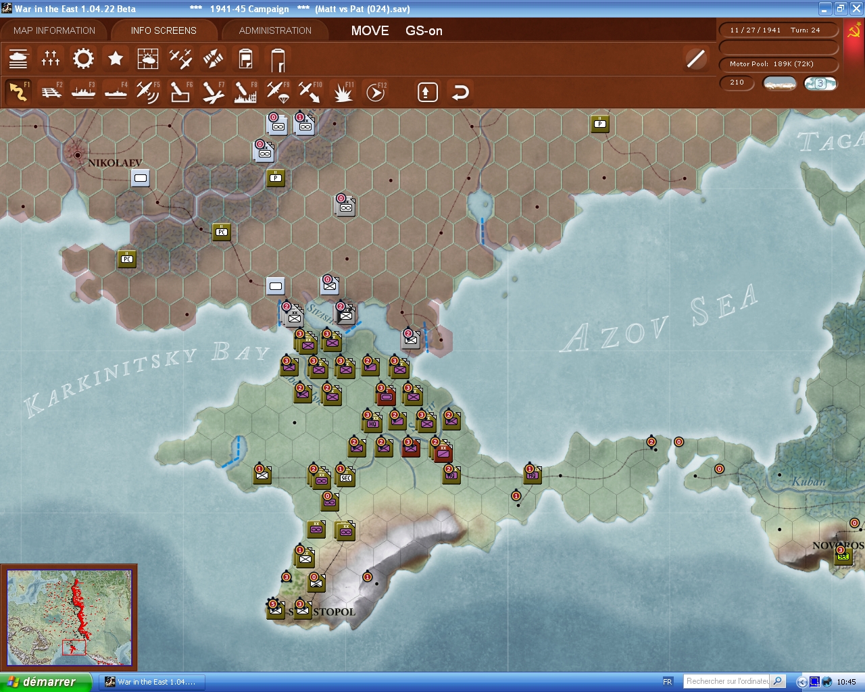Click the undo move arrow button
Image resolution: width=865 pixels, height=692 pixels.
460,92
